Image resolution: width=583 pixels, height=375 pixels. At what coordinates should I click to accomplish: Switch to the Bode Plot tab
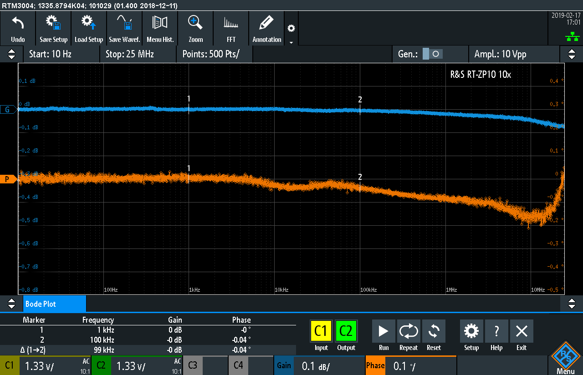54,304
